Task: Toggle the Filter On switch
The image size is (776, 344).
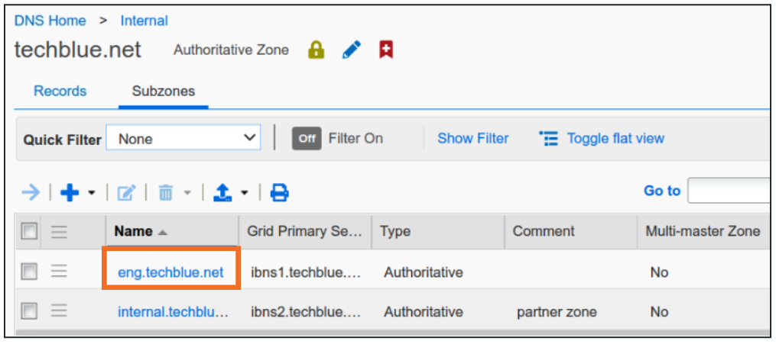Action: click(x=307, y=139)
